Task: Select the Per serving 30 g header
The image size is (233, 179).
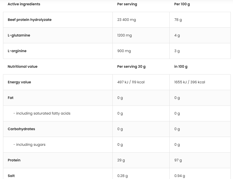Action: click(131, 66)
